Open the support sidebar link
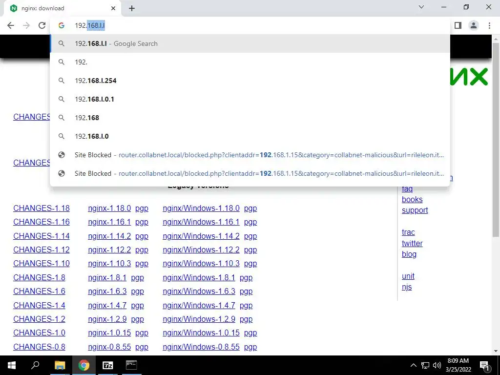The image size is (500, 375). pos(415,210)
